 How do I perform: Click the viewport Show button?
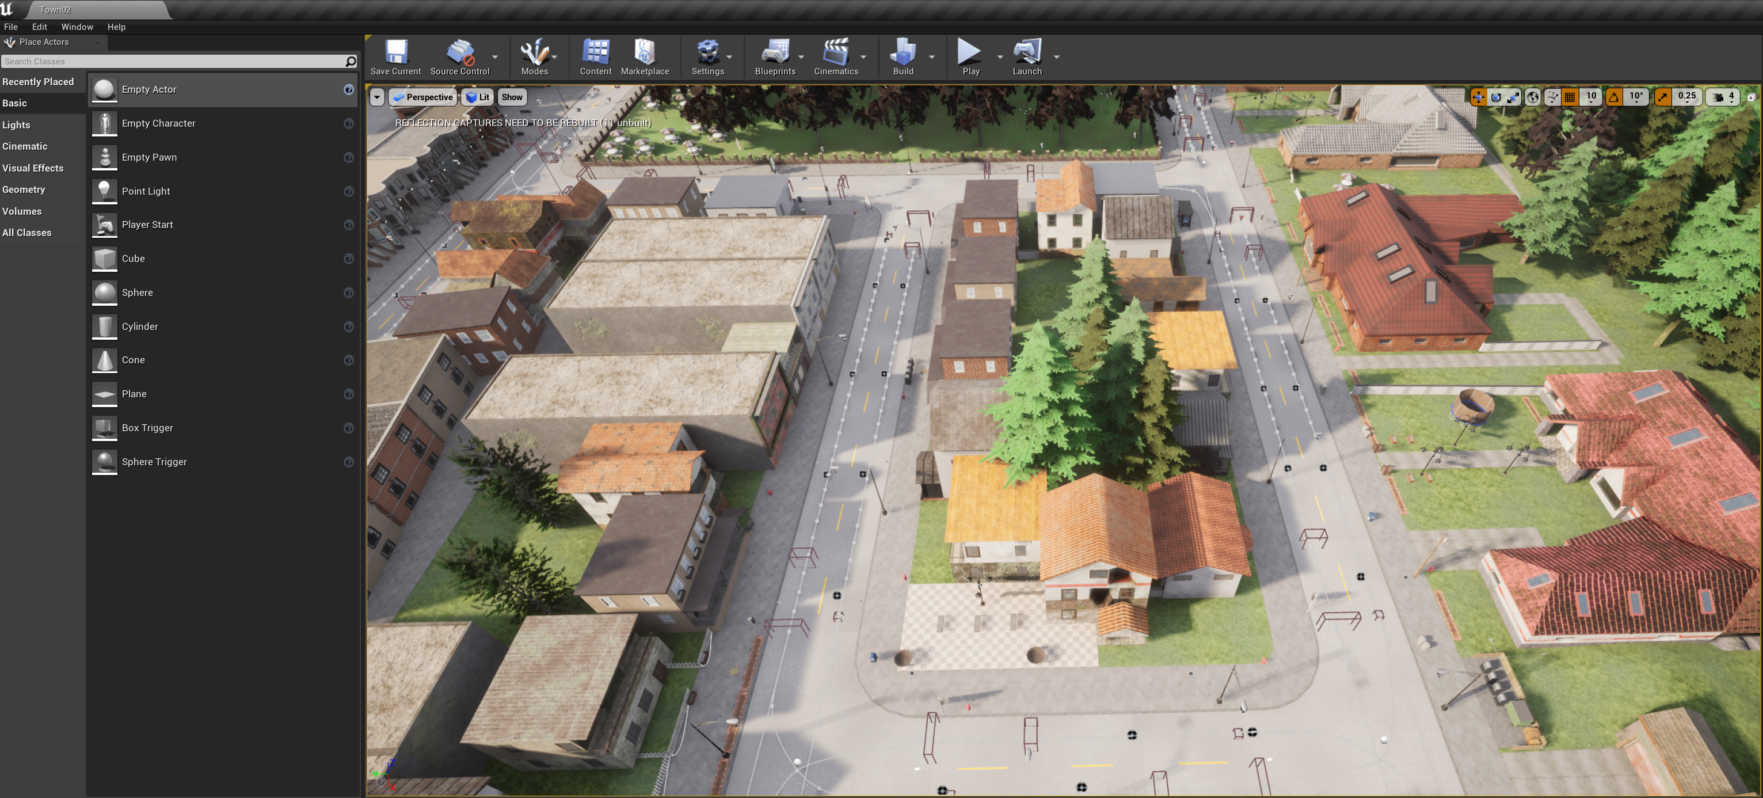[512, 97]
